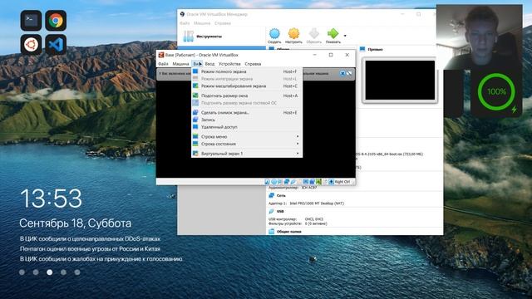Click the date Сентябрь 18, Суббота
Screen dimensions: 532x299
[x=76, y=223]
